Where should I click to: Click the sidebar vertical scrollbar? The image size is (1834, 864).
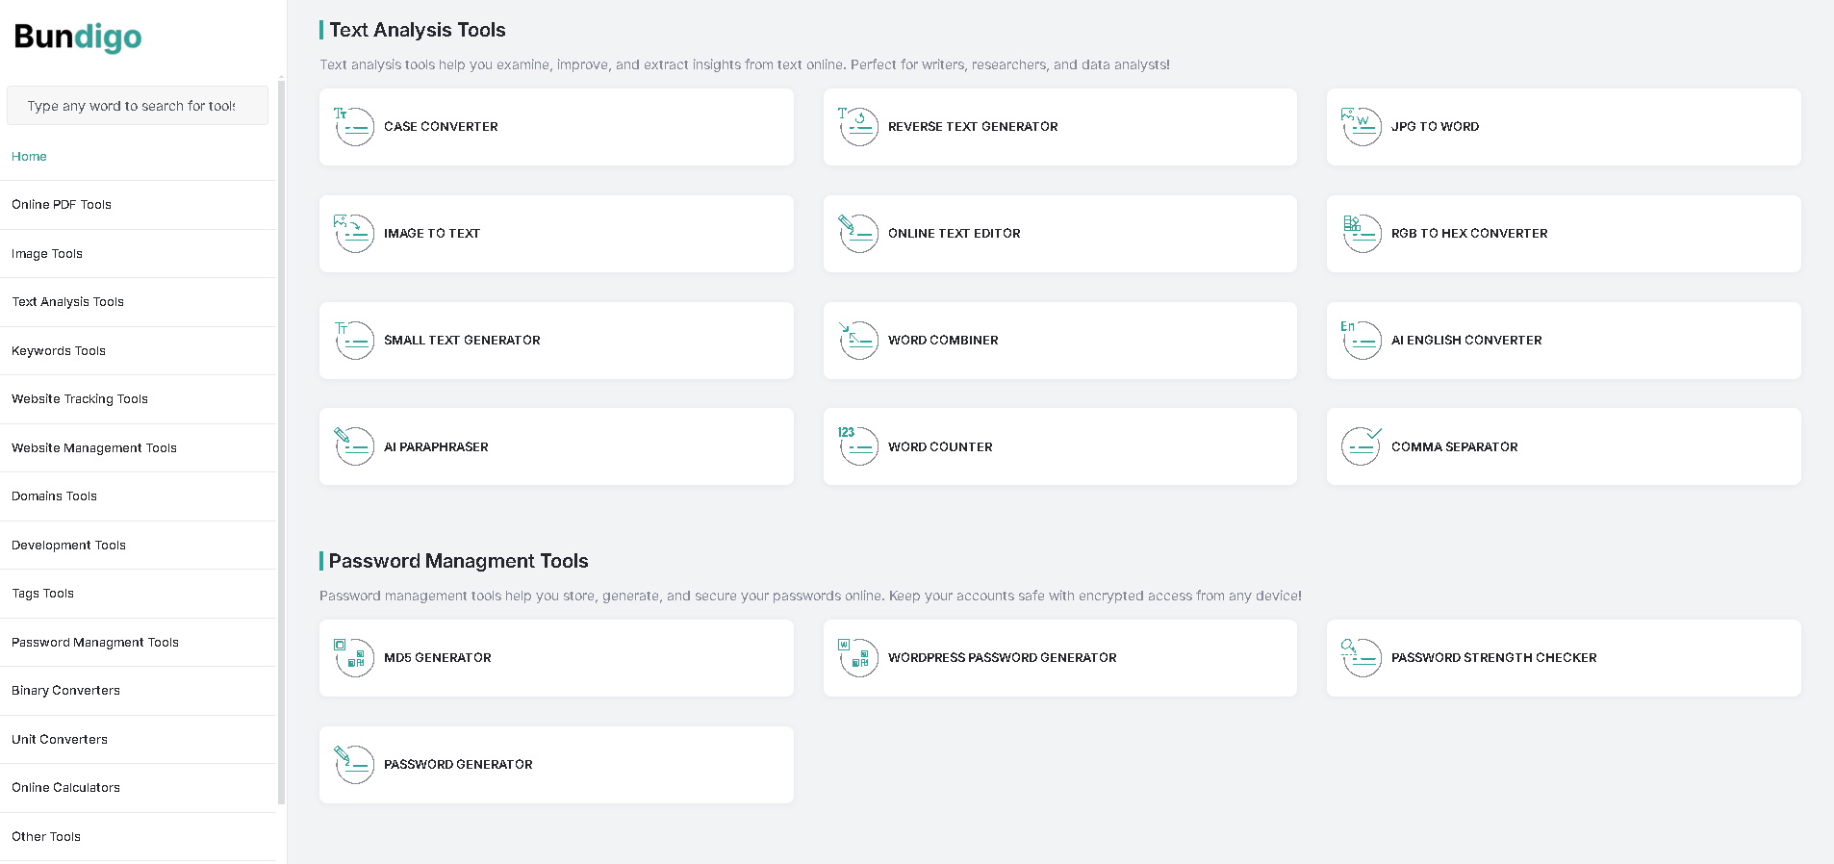[281, 441]
